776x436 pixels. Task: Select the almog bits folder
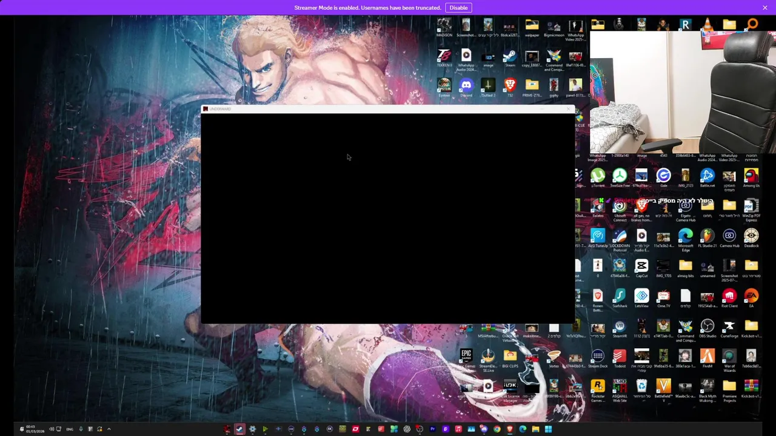[686, 269]
